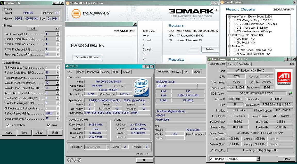
Task: Open the Memory tab in front CPU-Z
Action: point(106,72)
